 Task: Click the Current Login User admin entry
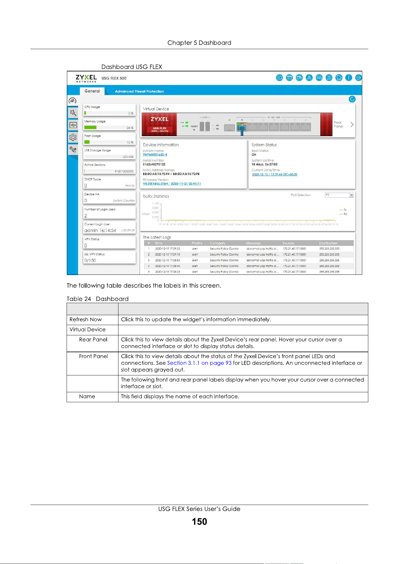click(100, 230)
